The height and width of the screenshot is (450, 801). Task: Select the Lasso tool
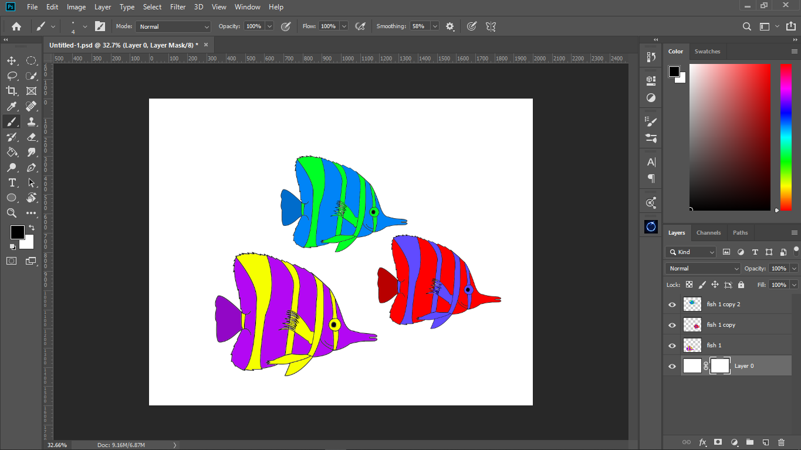(x=11, y=76)
